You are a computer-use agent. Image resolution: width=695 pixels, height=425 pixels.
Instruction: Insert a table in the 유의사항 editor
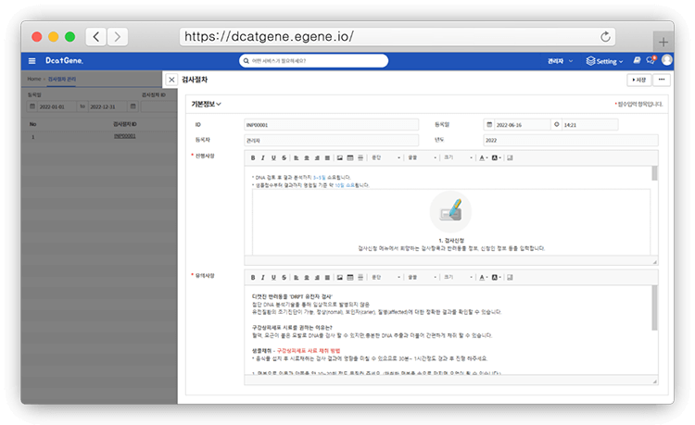tap(349, 276)
